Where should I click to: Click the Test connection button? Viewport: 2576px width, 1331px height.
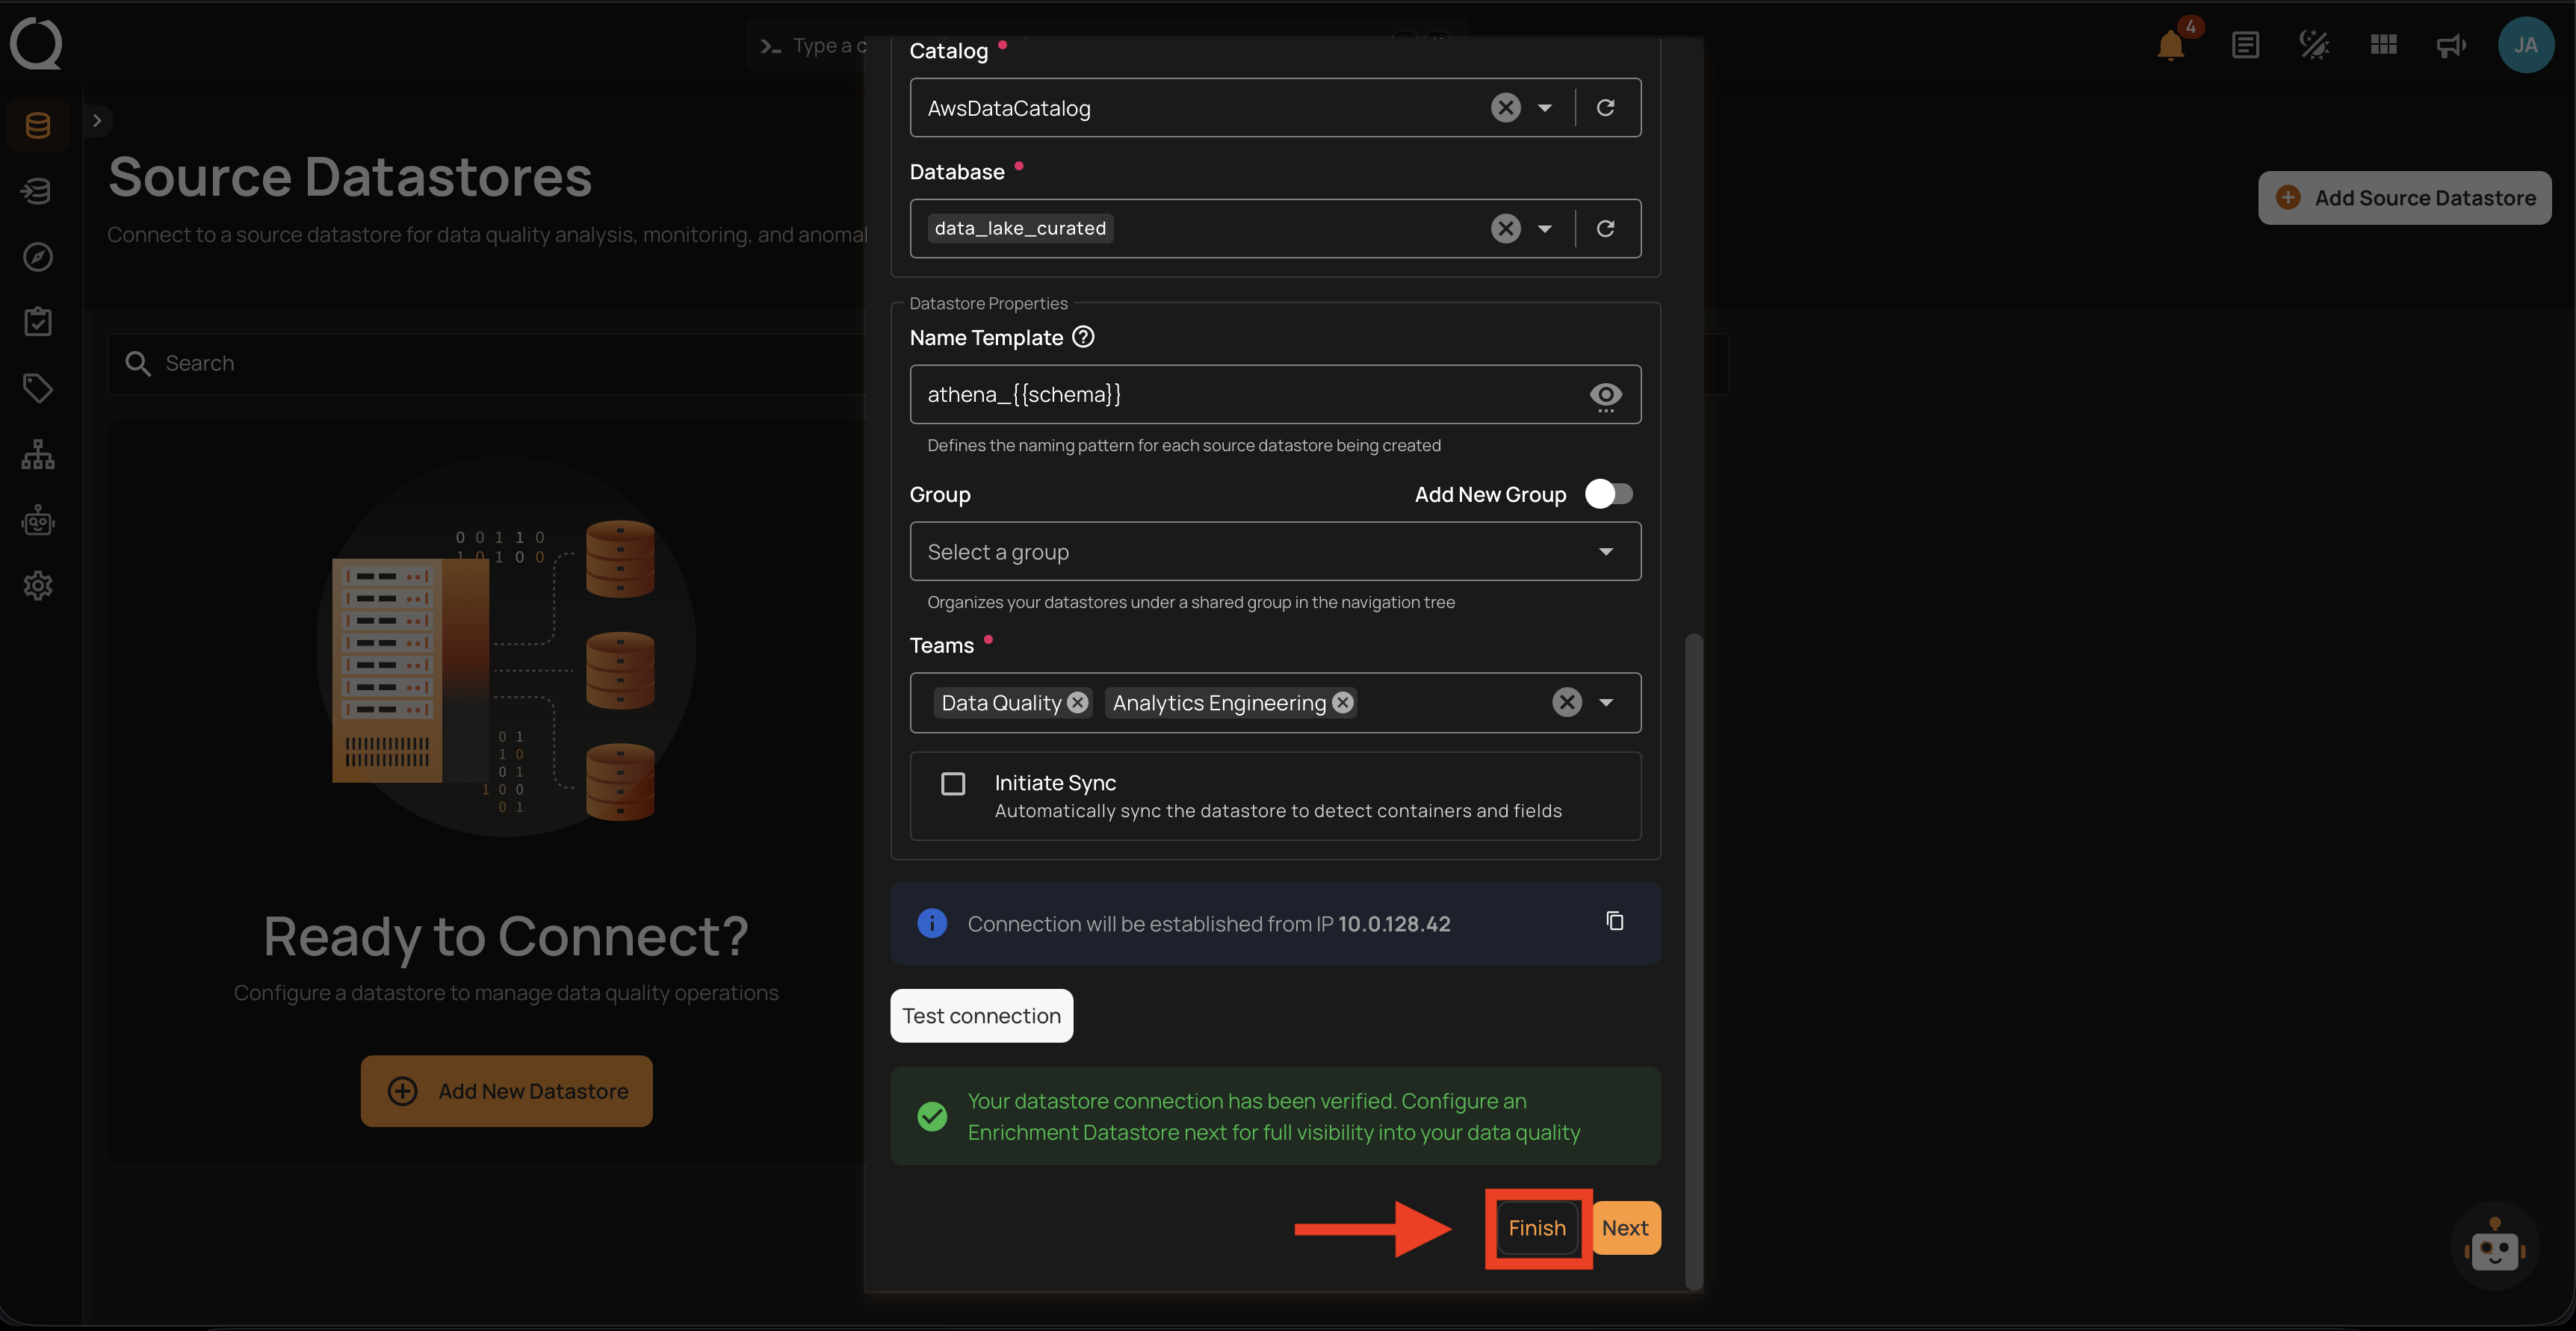tap(981, 1016)
